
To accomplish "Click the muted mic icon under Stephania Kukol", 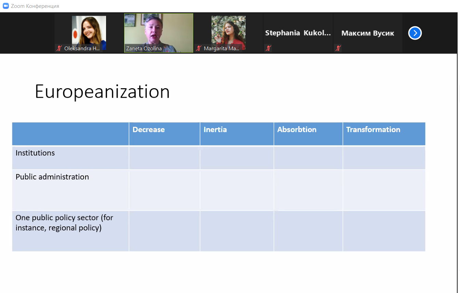I will click(268, 49).
